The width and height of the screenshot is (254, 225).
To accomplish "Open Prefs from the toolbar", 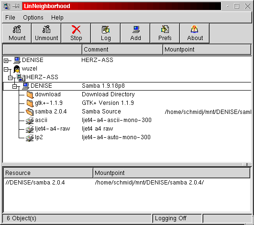I will [165, 30].
